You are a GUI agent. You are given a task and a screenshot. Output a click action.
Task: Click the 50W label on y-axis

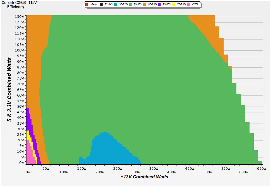click(20, 107)
